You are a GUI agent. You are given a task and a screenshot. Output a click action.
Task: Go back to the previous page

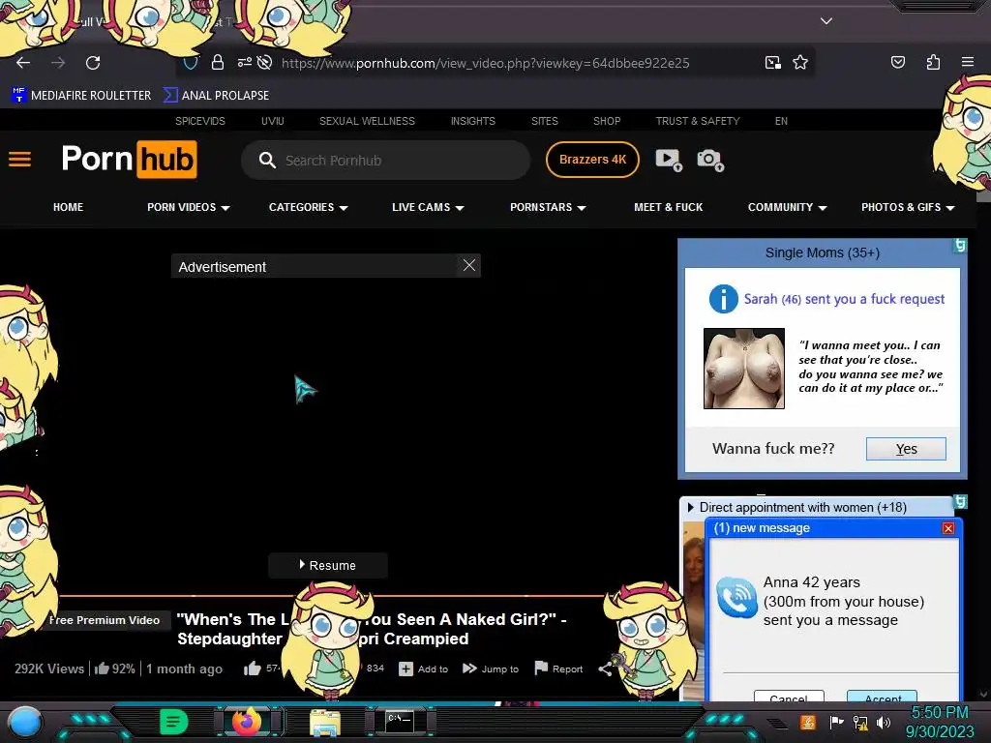tap(23, 63)
